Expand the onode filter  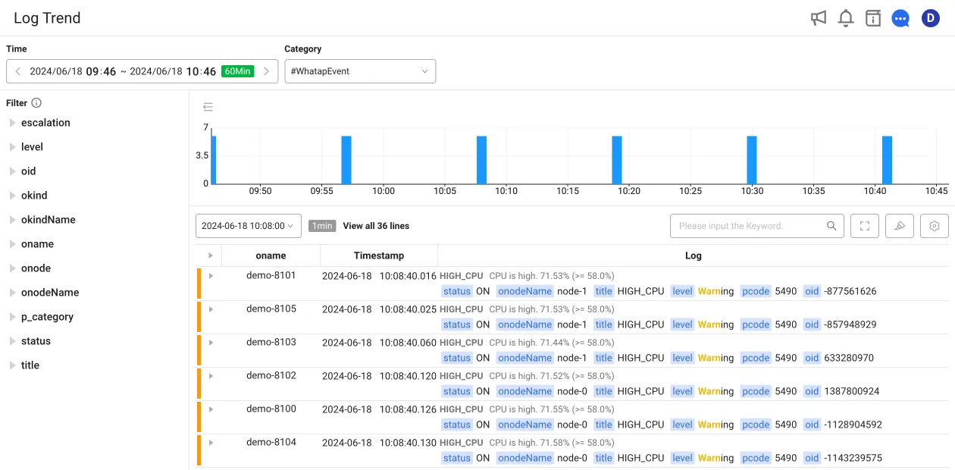click(12, 268)
